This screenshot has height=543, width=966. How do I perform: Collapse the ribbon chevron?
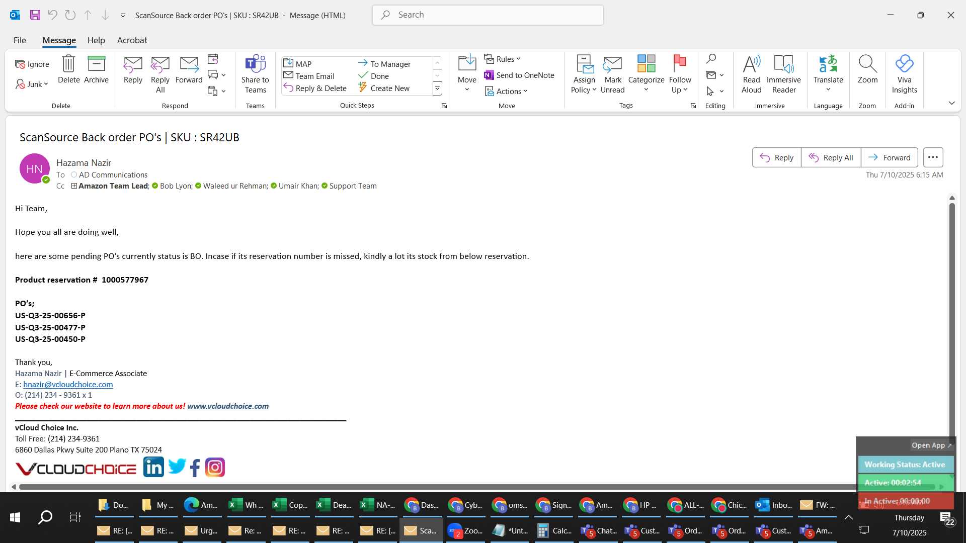pyautogui.click(x=951, y=103)
